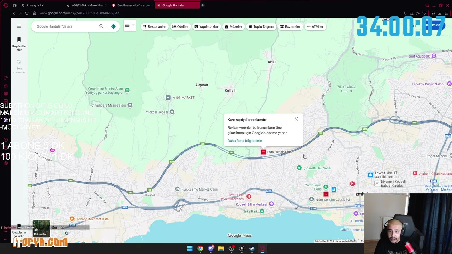Image resolution: width=452 pixels, height=254 pixels.
Task: Click the Opera pinboard pin icon
Action: [405, 13]
